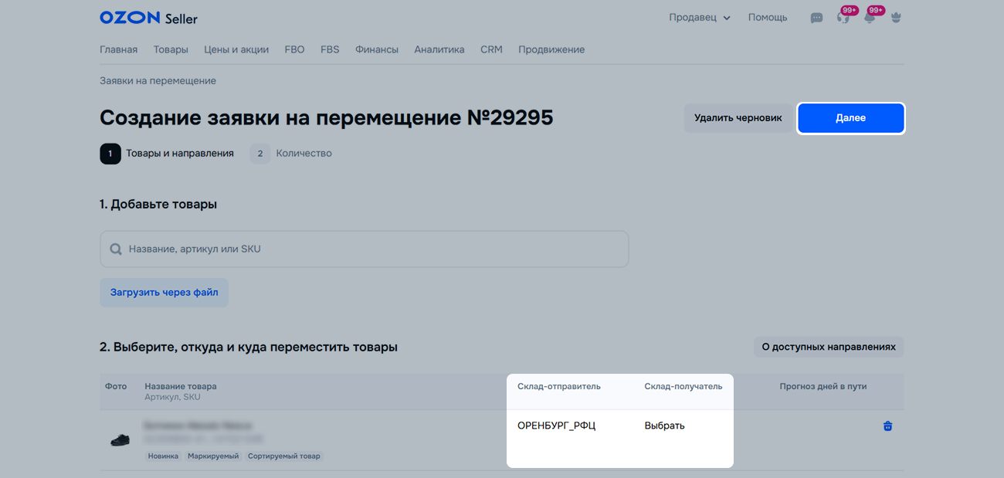This screenshot has width=1004, height=478.
Task: Click the OZON Seller logo
Action: click(148, 18)
